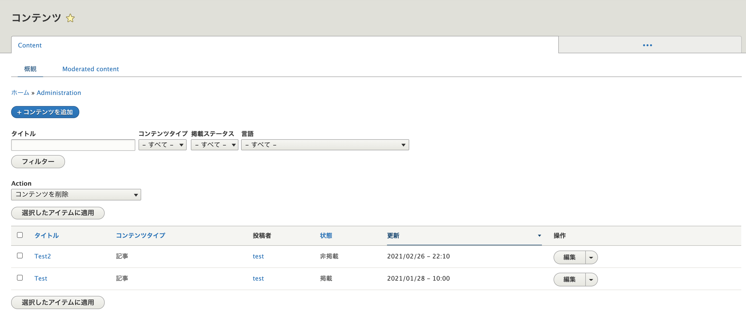Open the コンテンツタイプ filter dropdown
The height and width of the screenshot is (317, 746).
click(162, 145)
